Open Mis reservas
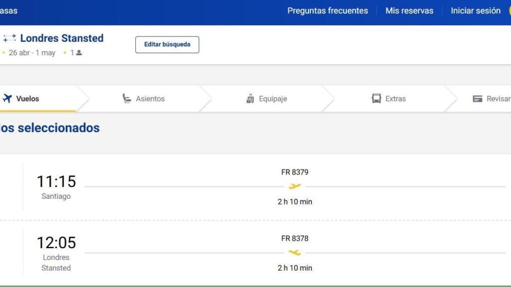 (409, 10)
